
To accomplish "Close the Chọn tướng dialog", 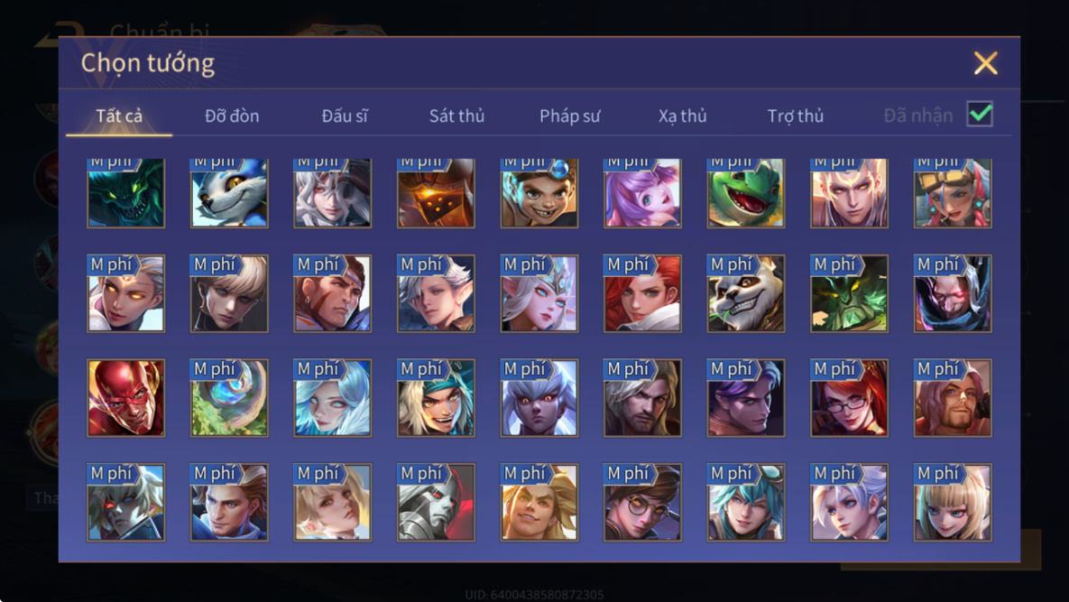I will point(986,63).
